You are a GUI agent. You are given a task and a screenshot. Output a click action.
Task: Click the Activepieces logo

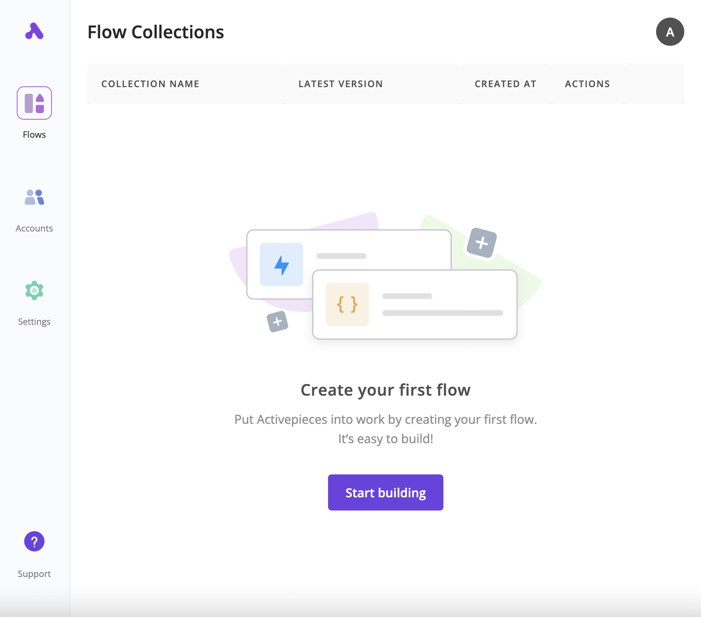[x=34, y=31]
